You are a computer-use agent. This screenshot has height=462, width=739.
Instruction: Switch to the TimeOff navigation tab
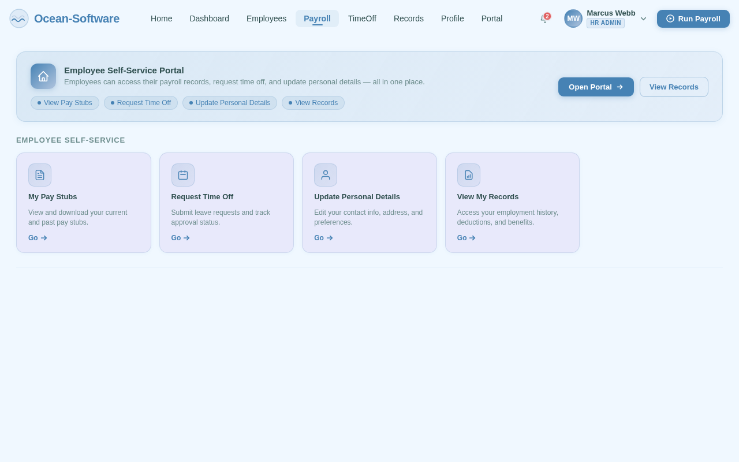[361, 18]
